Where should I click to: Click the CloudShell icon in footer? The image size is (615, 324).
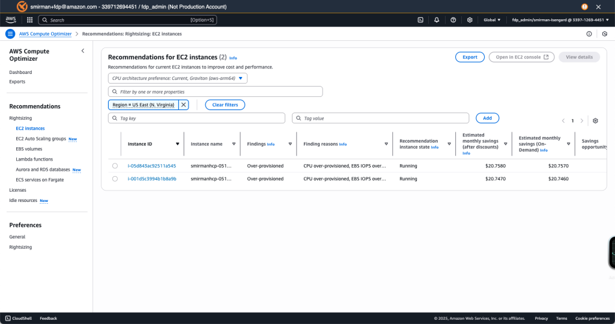coord(8,318)
